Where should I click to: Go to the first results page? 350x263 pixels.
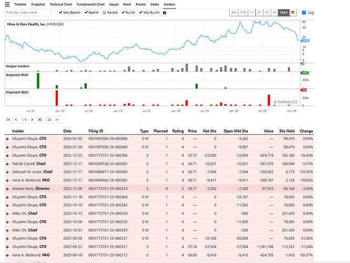(8, 119)
